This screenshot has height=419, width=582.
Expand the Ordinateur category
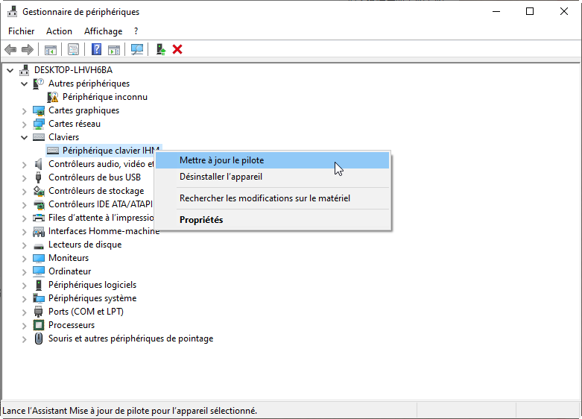pyautogui.click(x=24, y=272)
